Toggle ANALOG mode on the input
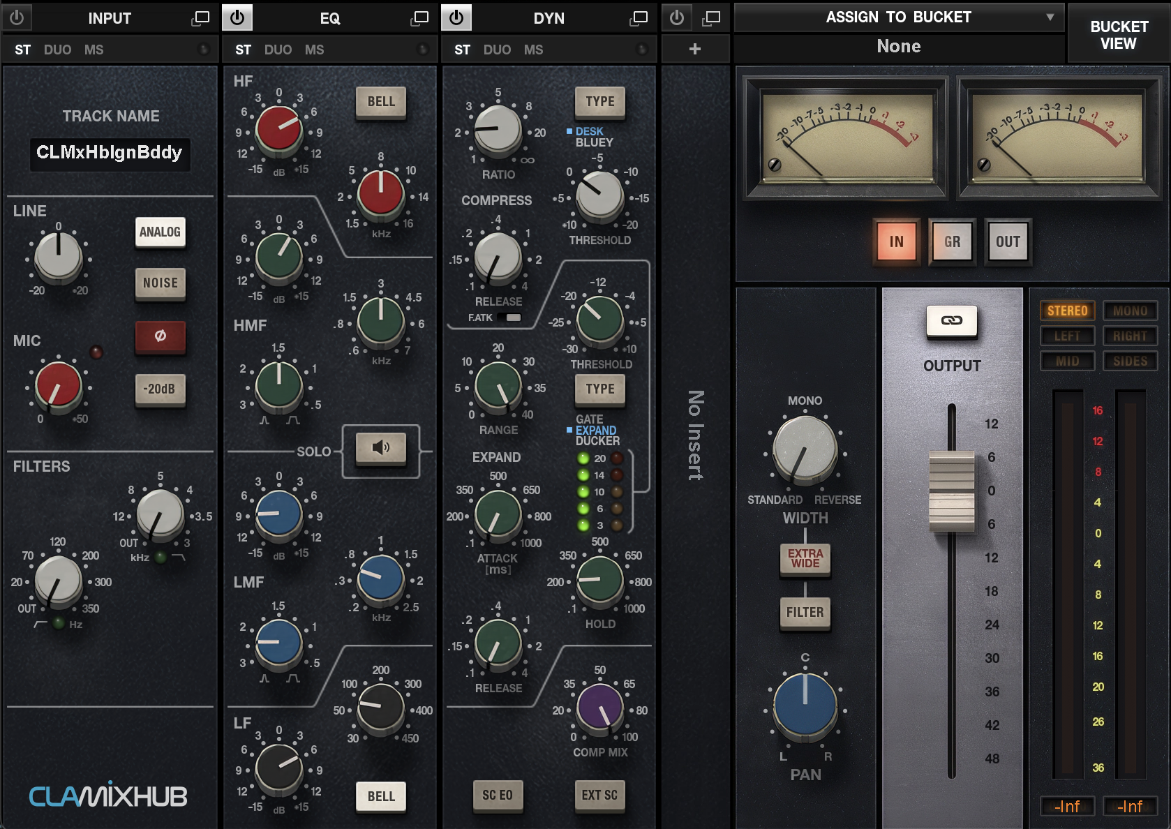The height and width of the screenshot is (829, 1171). (x=160, y=233)
